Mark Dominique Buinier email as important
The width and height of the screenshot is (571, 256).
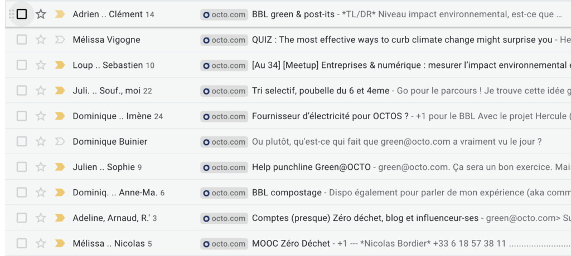coord(60,142)
